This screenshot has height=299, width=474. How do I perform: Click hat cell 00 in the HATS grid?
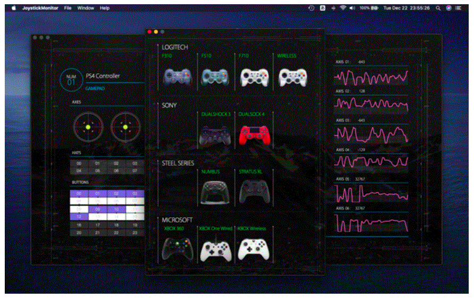pyautogui.click(x=79, y=164)
